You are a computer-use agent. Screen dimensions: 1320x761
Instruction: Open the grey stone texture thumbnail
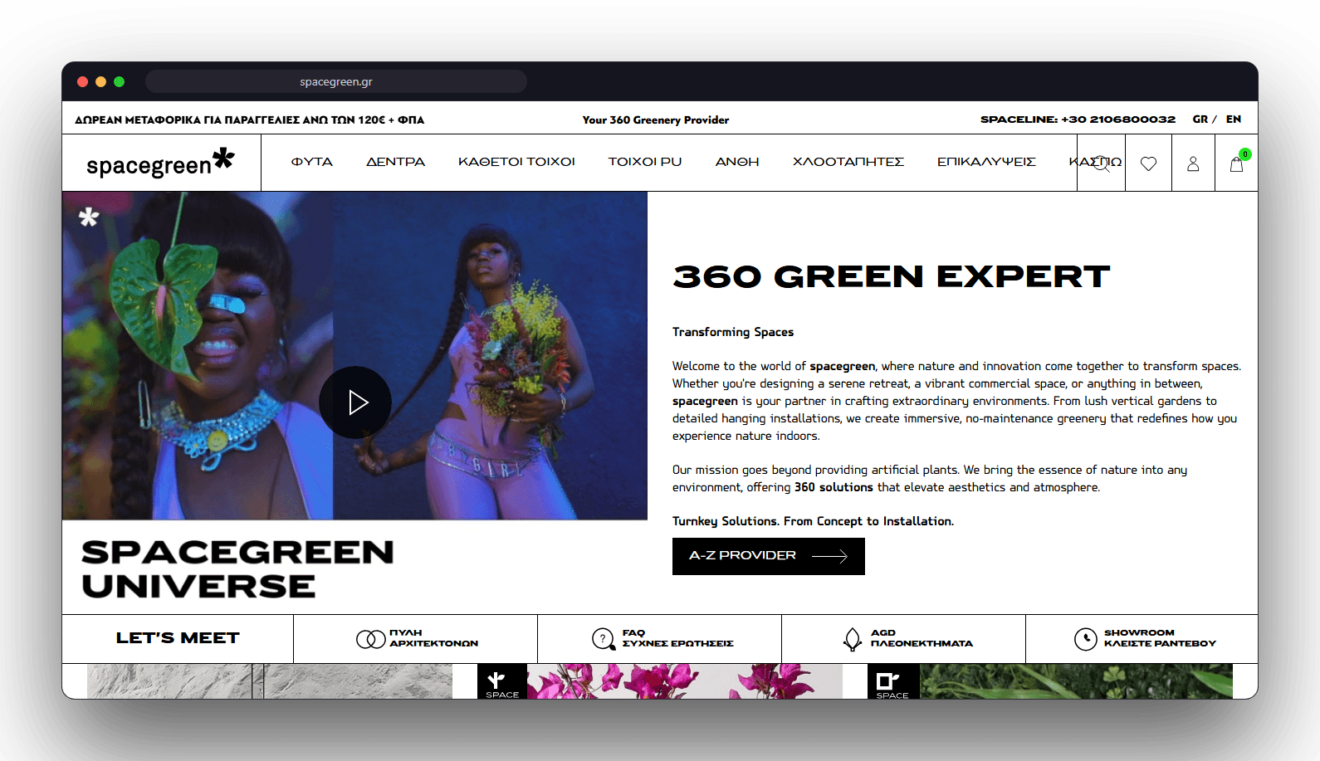(x=270, y=681)
